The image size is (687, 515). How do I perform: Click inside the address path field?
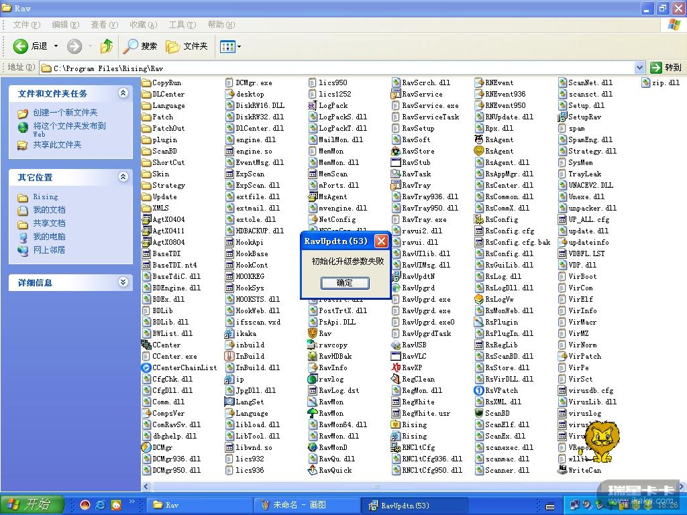click(x=335, y=68)
